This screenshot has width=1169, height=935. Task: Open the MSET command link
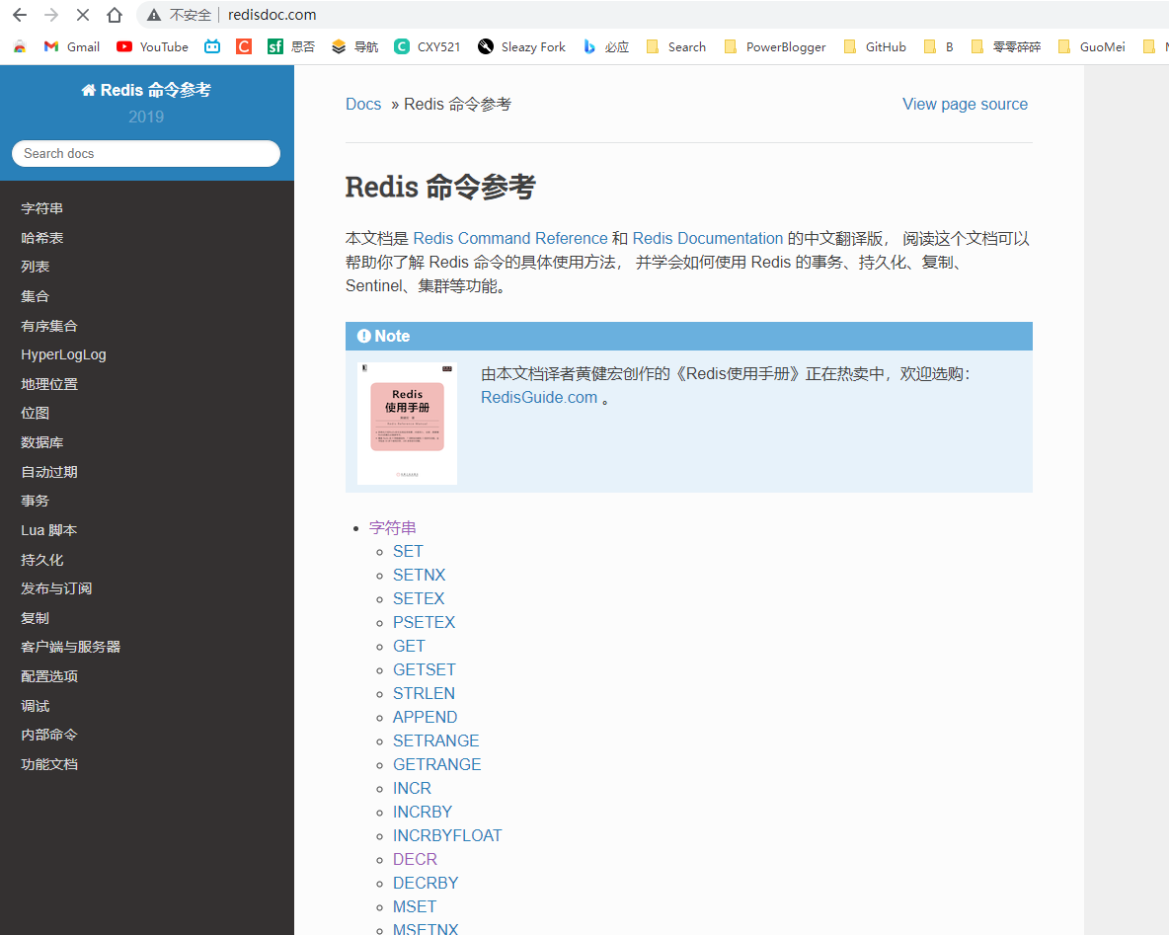click(415, 907)
